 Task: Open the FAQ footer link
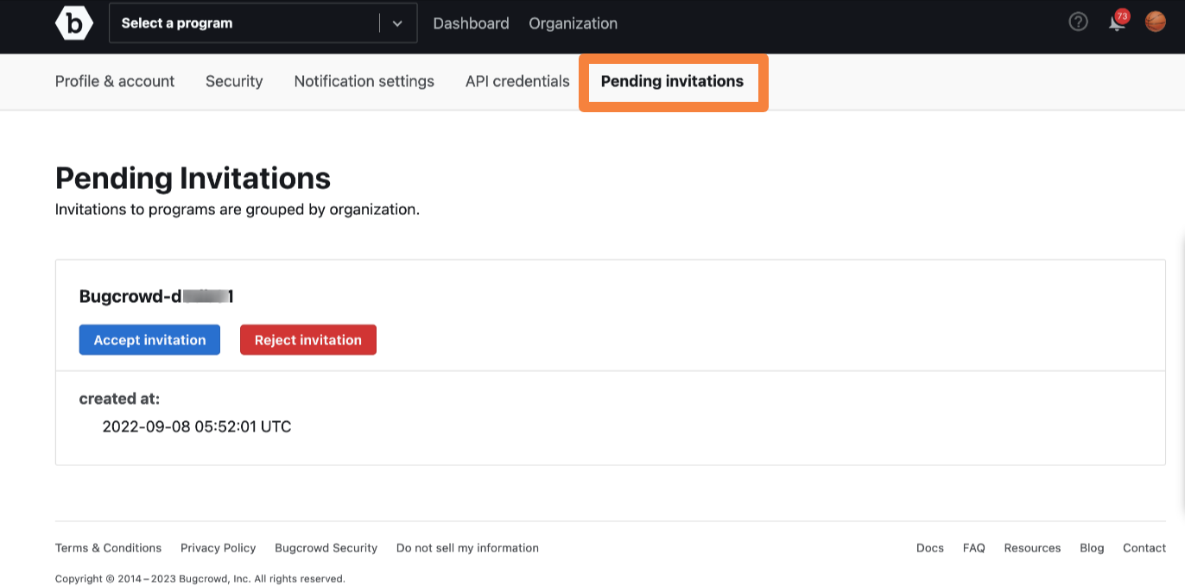[974, 548]
